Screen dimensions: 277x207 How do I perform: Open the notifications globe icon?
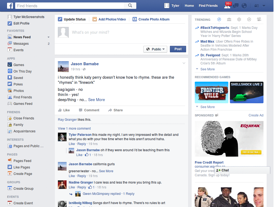coord(244,6)
